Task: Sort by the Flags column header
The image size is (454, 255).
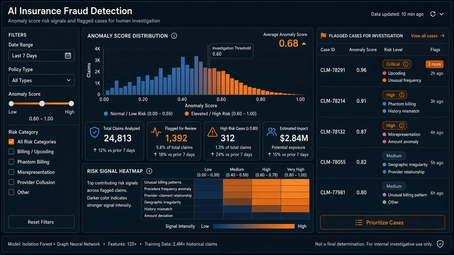Action: tap(435, 50)
